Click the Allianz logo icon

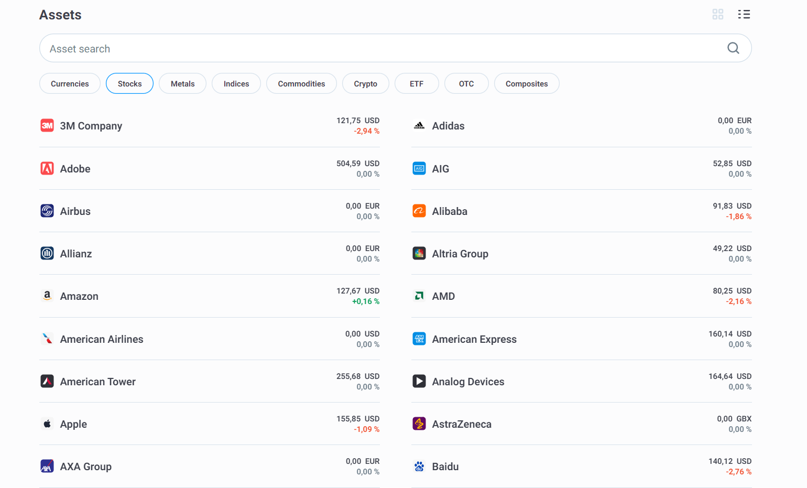point(47,253)
